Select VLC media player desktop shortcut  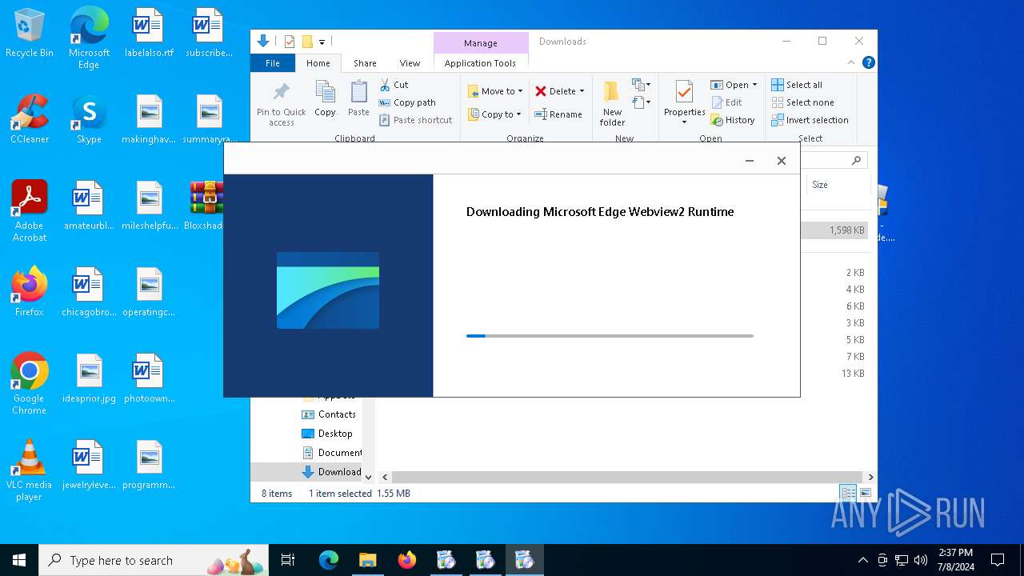click(30, 470)
